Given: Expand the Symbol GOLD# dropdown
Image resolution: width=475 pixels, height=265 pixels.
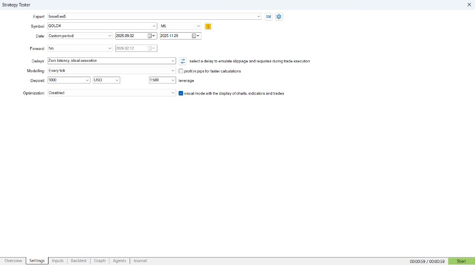Looking at the screenshot, I should coord(154,26).
